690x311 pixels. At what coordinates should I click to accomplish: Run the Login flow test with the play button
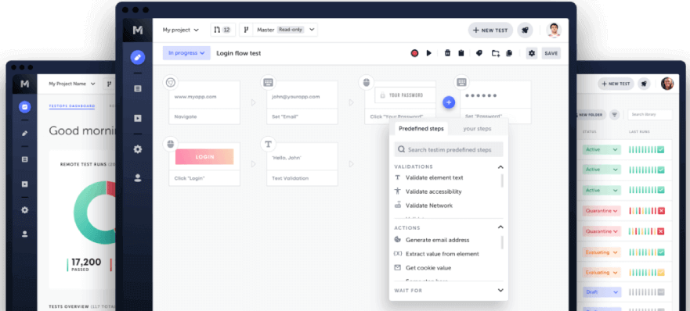click(x=429, y=53)
